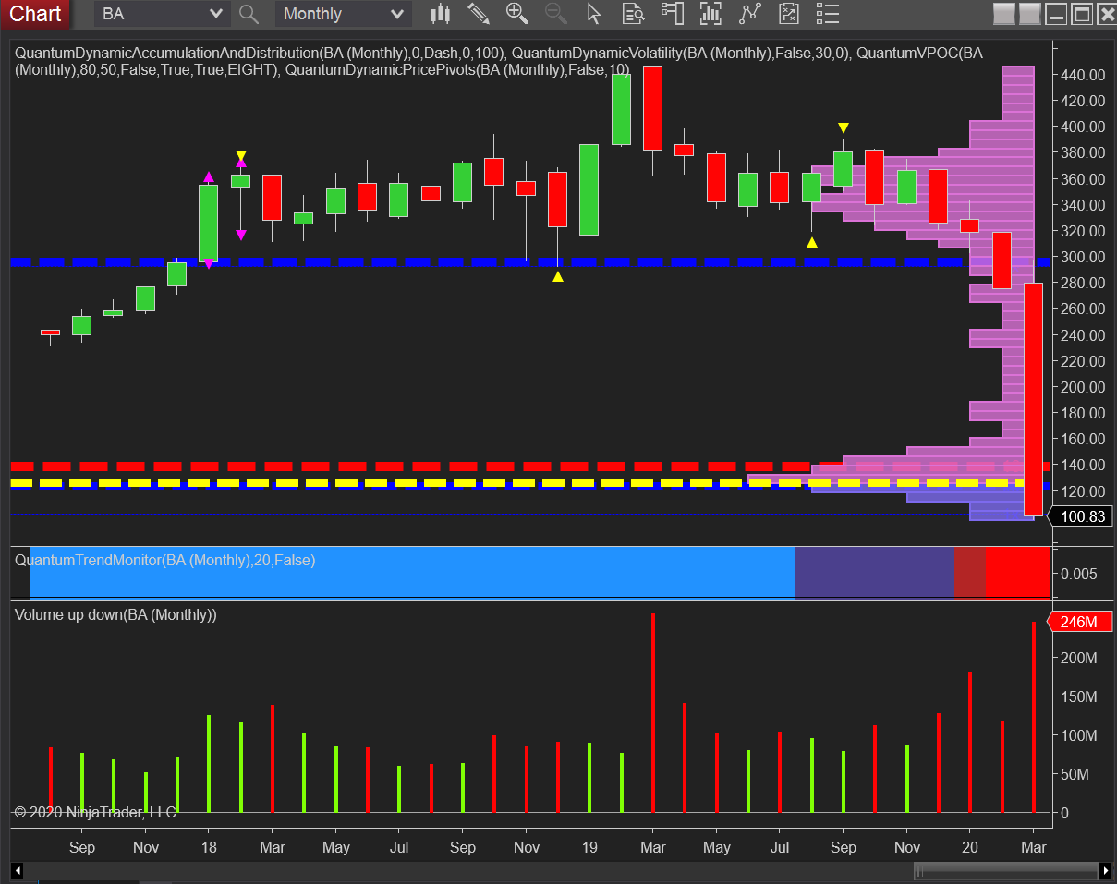Click the 0.005 trend monitor axis value
1117x884 pixels.
(x=1079, y=574)
